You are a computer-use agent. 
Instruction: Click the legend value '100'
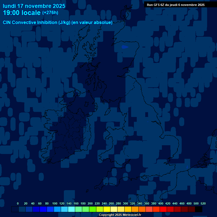pyautogui.click(x=55, y=203)
